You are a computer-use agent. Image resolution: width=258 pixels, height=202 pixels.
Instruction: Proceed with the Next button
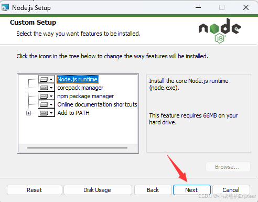191,190
